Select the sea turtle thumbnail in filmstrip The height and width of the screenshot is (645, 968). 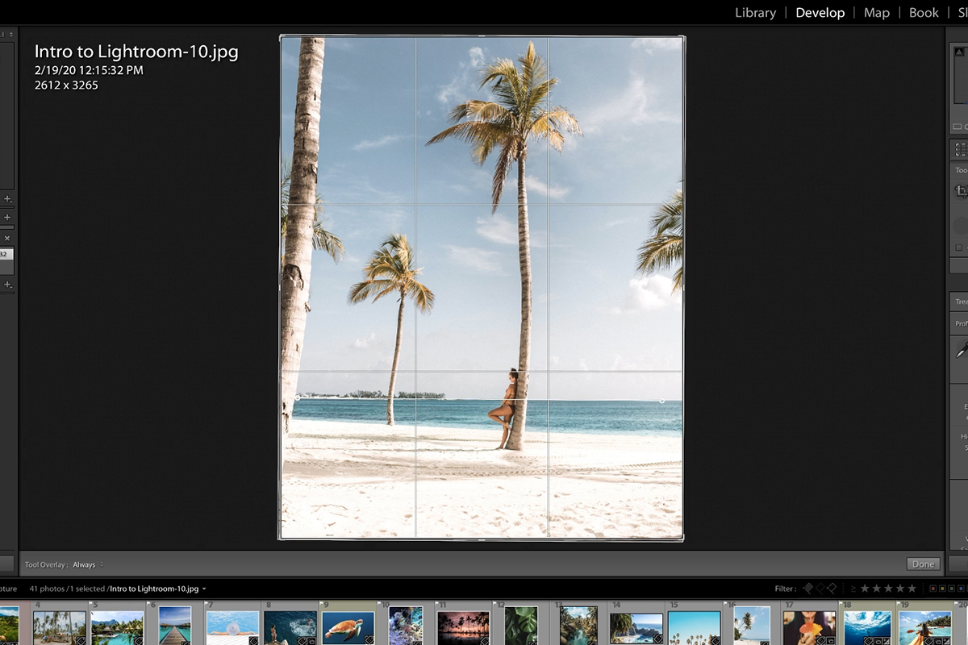[348, 627]
